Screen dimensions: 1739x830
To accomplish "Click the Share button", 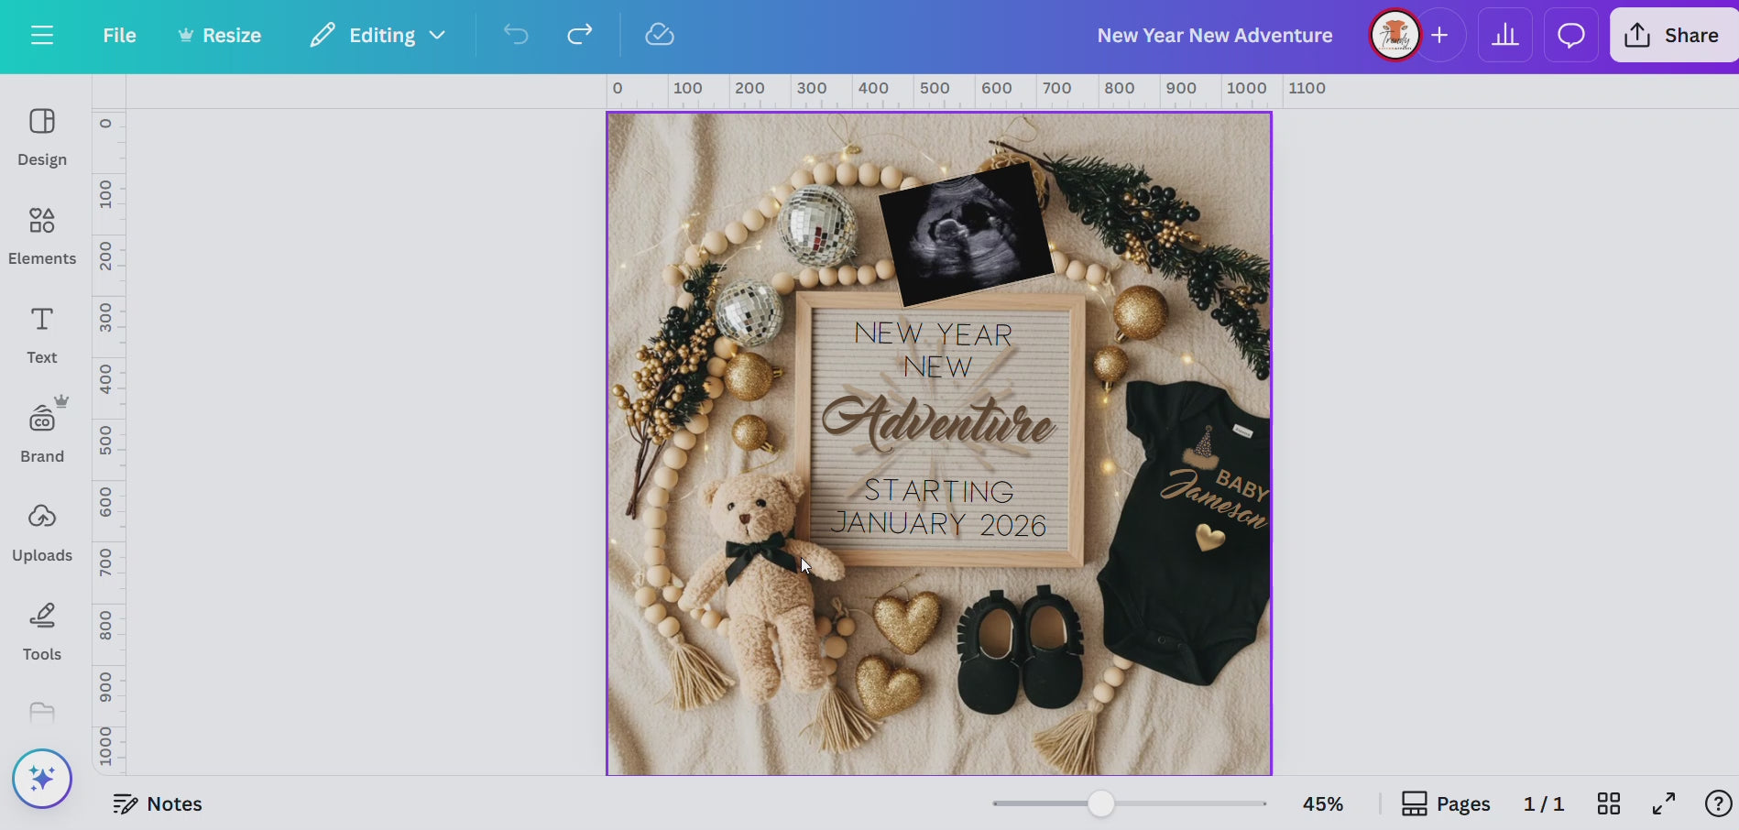I will tap(1672, 36).
